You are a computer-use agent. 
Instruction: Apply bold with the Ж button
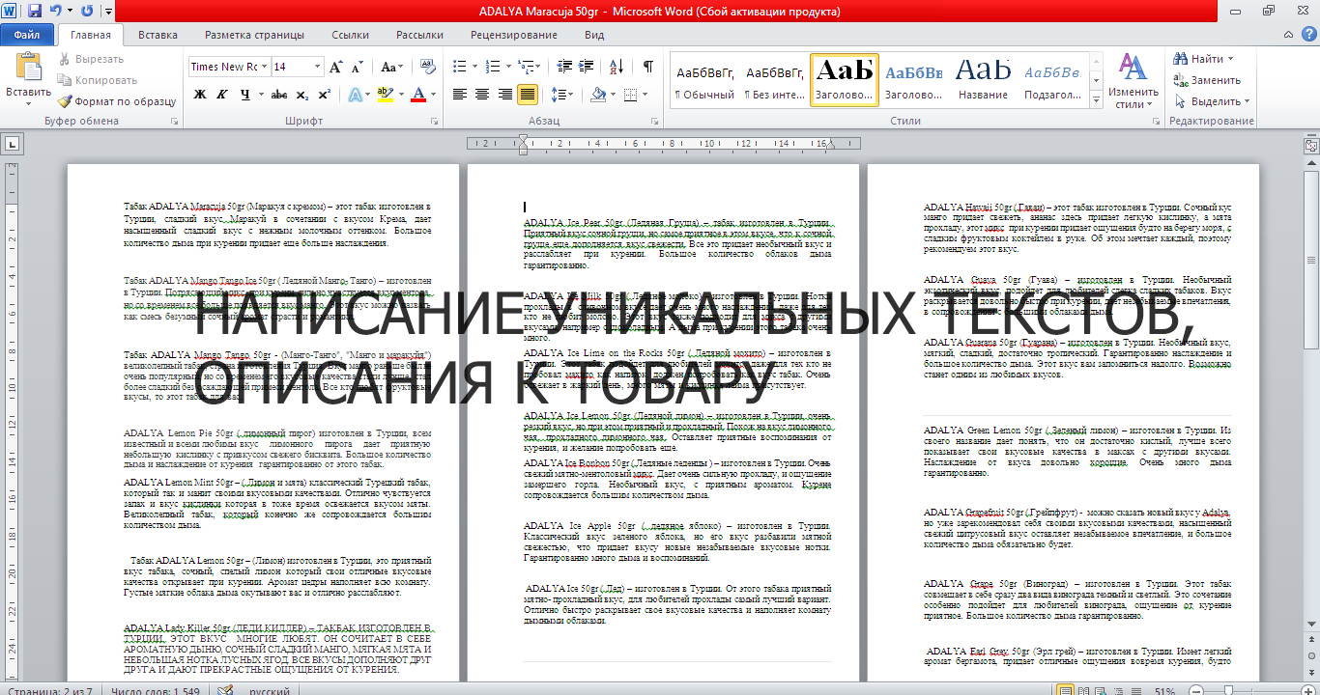click(200, 95)
